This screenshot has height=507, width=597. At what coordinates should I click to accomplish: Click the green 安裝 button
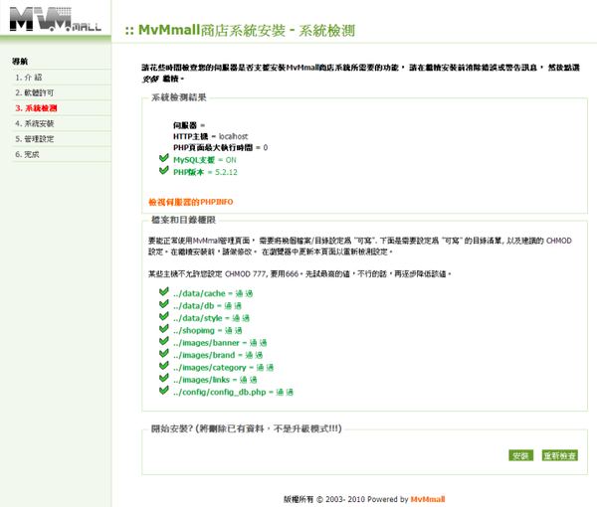coord(520,455)
